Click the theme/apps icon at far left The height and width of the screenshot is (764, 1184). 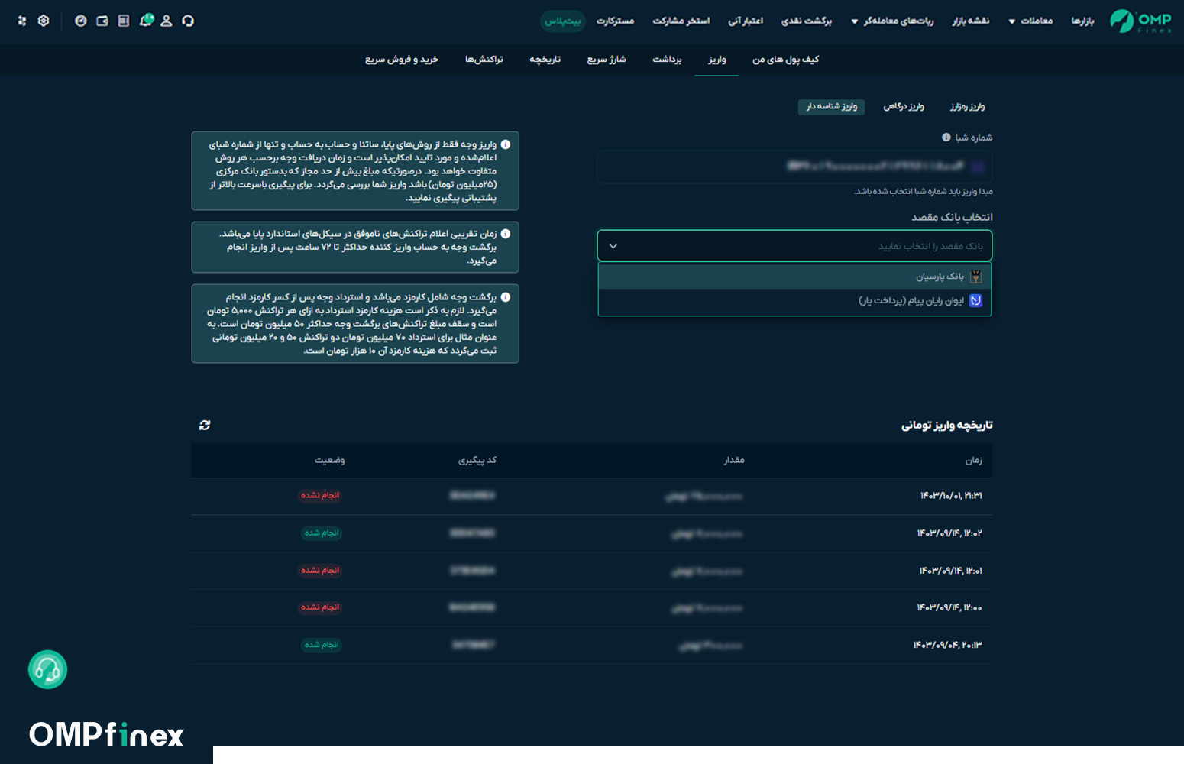(x=22, y=21)
